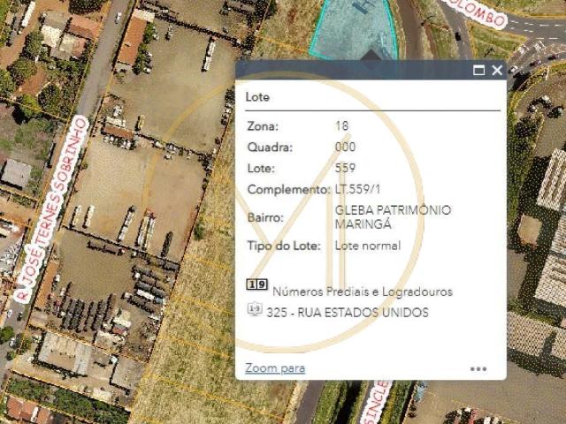Image resolution: width=566 pixels, height=424 pixels.
Task: Select the Zona value 18
Action: [341, 125]
